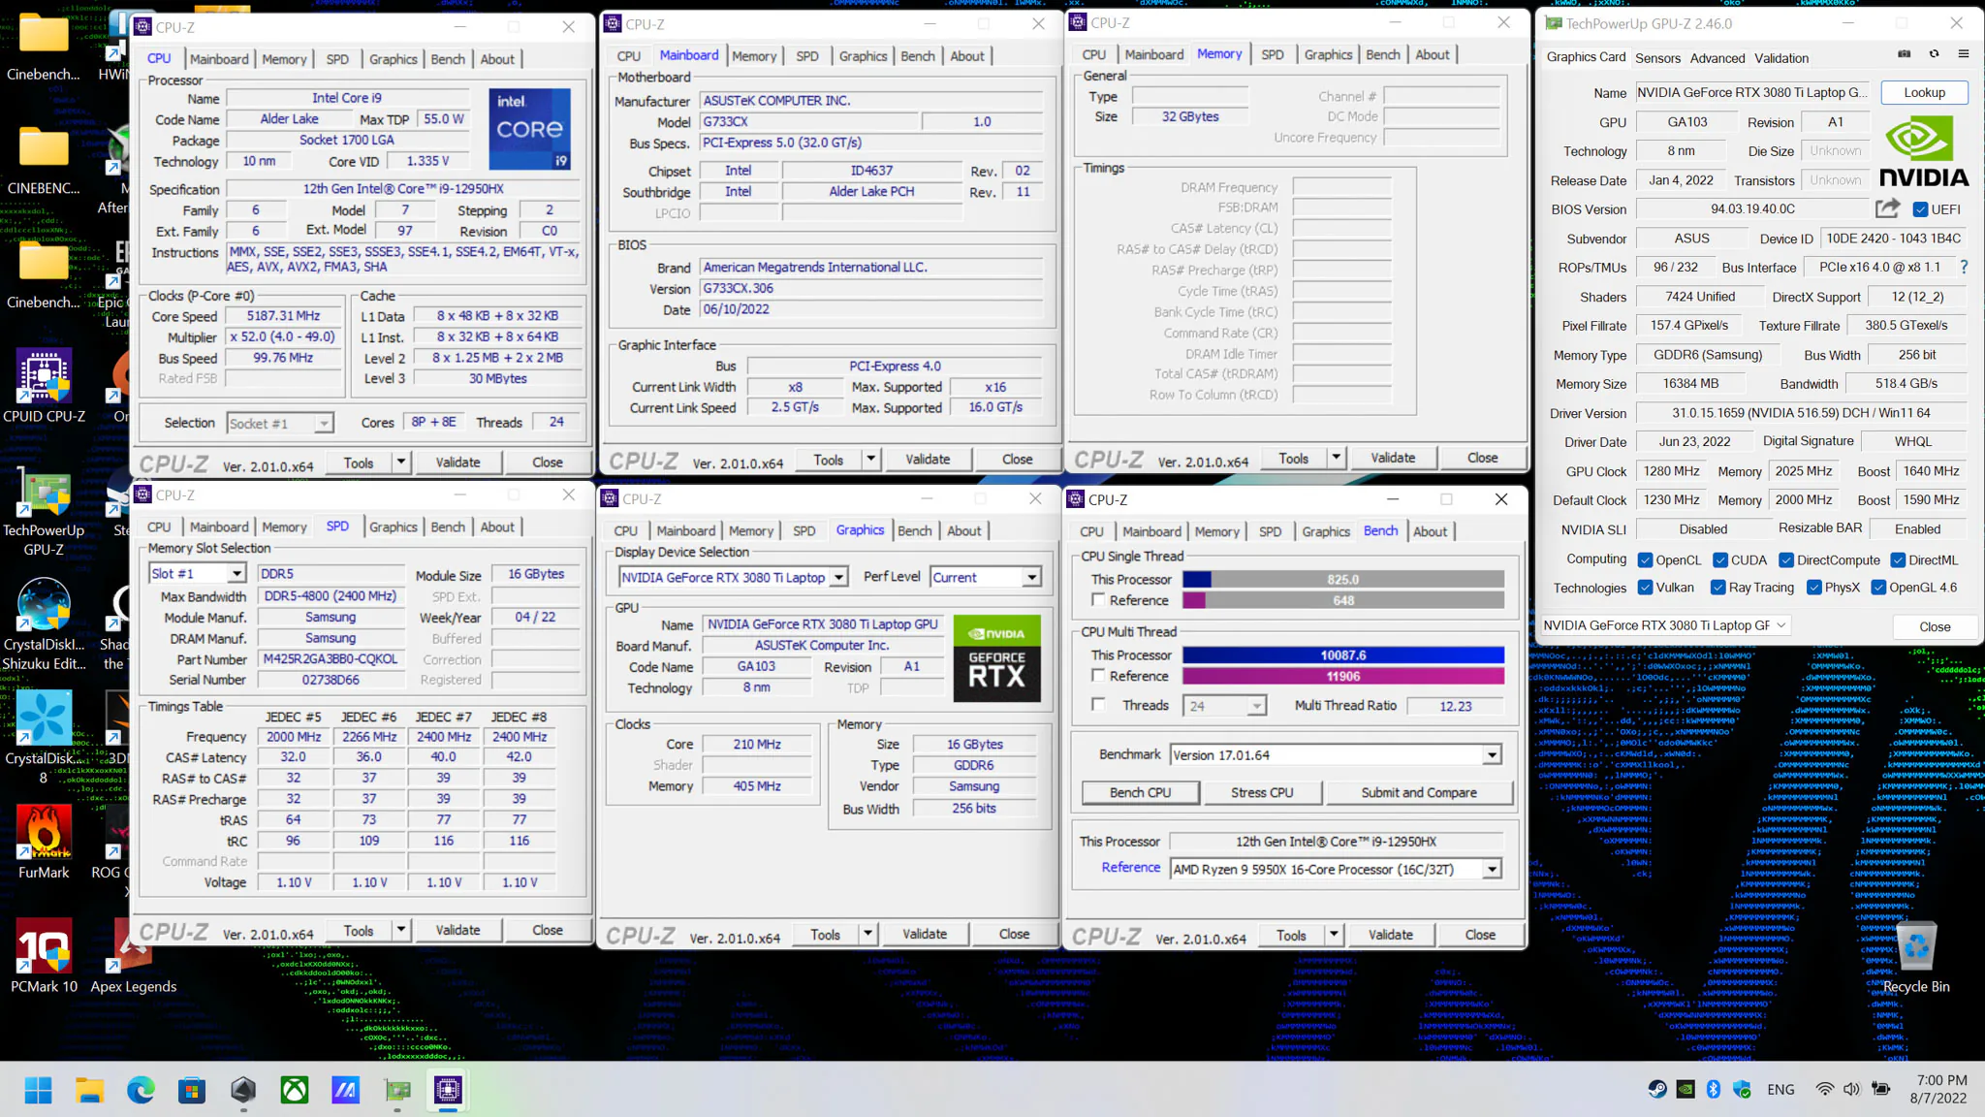Open the Mainboard tab in the top-left CPU-Z window
Screen dimensions: 1985x1117
point(219,59)
